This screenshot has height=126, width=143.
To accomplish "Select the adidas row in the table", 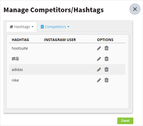I will click(x=67, y=70).
